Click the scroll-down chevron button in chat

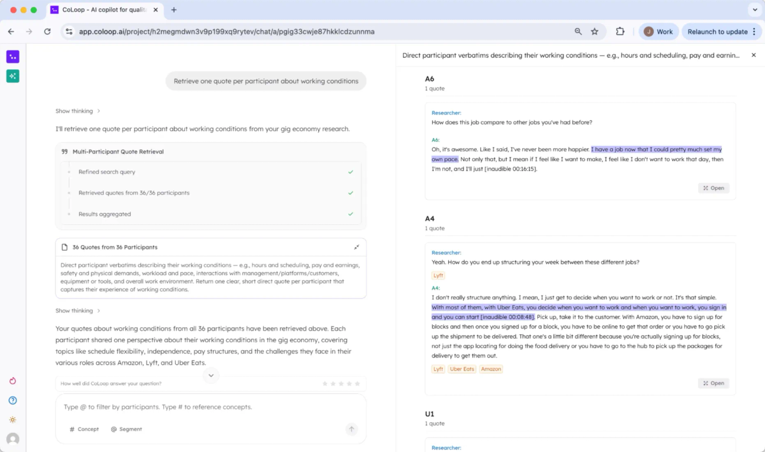(210, 376)
